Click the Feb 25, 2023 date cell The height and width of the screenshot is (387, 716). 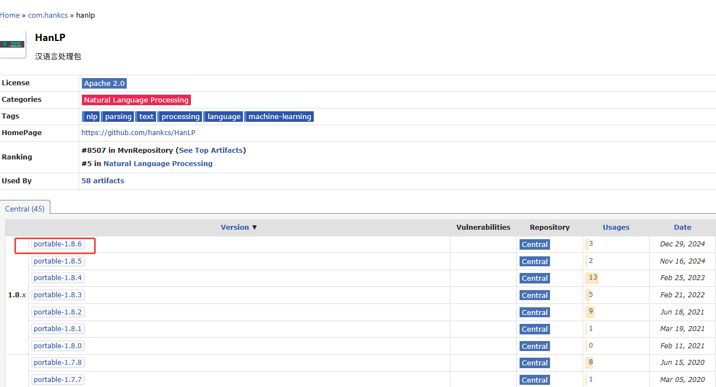682,278
